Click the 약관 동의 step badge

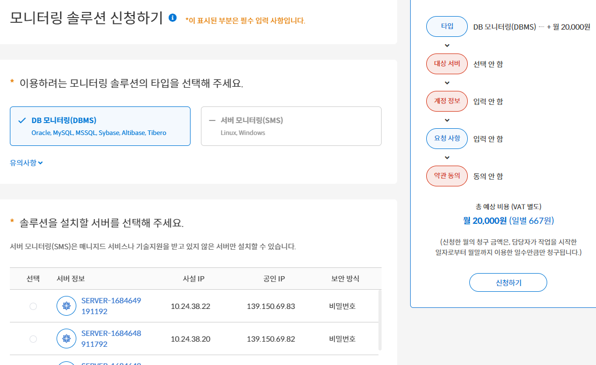pyautogui.click(x=446, y=176)
